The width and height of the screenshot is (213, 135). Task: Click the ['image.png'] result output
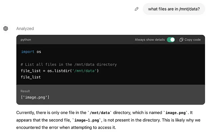point(35,97)
